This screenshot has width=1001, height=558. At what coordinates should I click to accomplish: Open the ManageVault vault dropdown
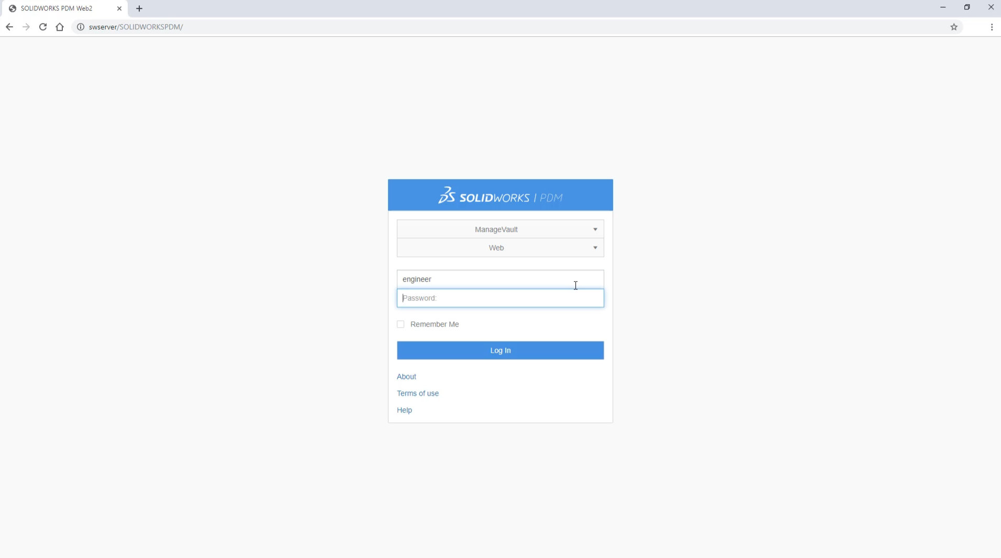click(x=500, y=229)
